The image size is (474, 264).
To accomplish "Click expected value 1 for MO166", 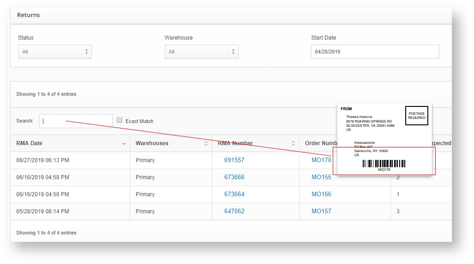I will [398, 194].
